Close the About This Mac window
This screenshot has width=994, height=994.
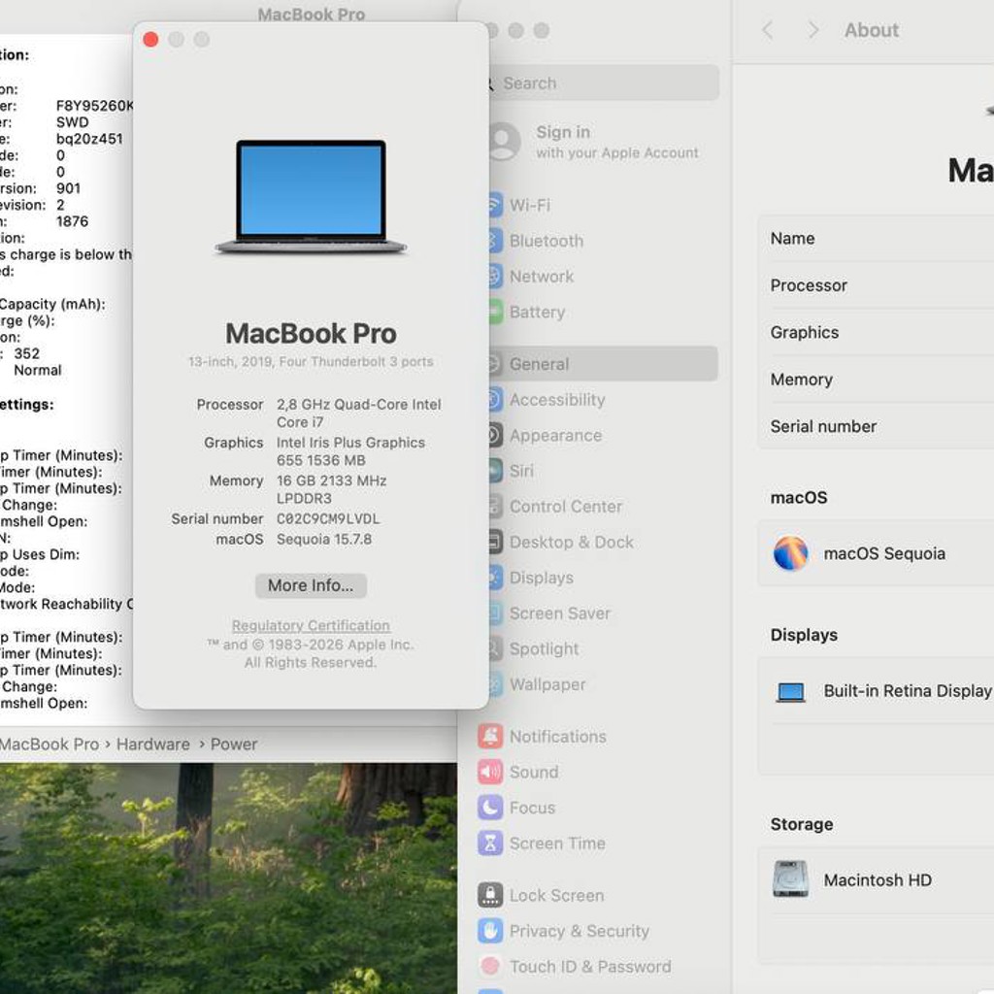pos(150,39)
